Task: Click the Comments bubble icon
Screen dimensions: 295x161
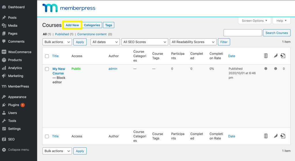Action: [4, 41]
